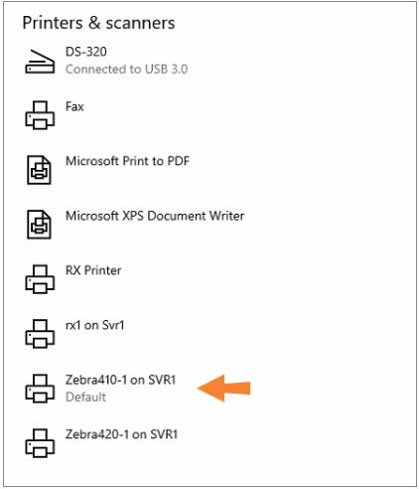Click the Zebra420-1 on SVR1 printer icon
Screen dimensions: 419x489
[40, 443]
